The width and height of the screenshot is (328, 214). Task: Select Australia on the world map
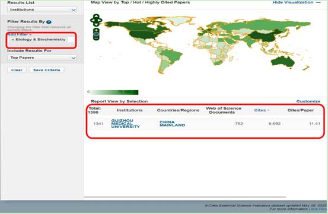(283, 62)
